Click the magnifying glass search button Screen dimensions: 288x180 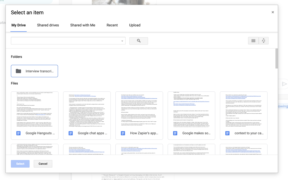point(139,41)
